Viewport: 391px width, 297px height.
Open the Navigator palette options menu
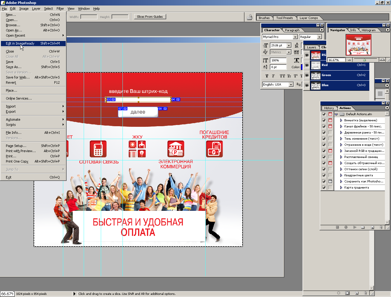pyautogui.click(x=388, y=30)
